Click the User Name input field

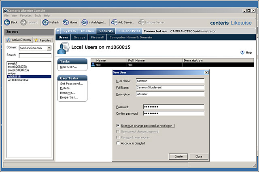point(170,81)
